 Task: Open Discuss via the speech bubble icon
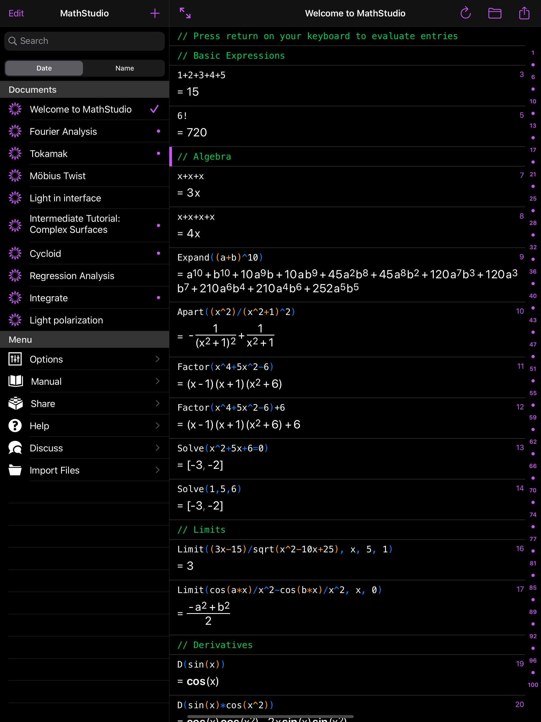(x=15, y=448)
